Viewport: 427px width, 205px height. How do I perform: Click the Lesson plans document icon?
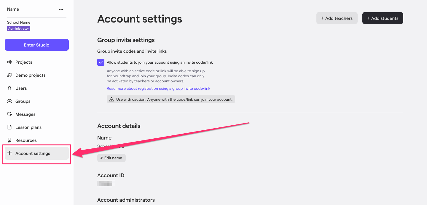pos(9,127)
